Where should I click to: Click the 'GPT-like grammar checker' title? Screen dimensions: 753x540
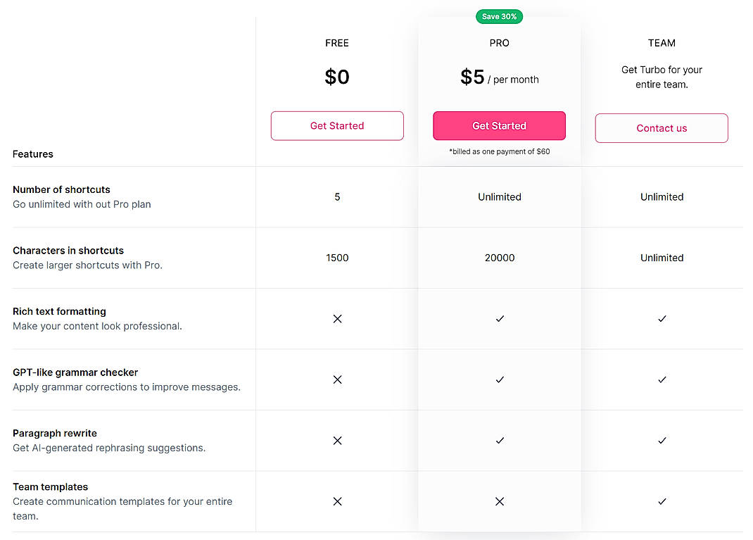tap(75, 373)
